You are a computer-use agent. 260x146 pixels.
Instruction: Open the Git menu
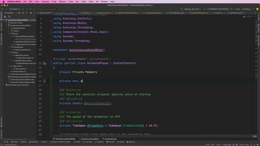click(x=97, y=2)
